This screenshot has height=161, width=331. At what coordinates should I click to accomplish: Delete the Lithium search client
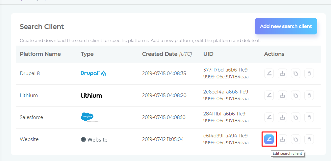pos(309,95)
